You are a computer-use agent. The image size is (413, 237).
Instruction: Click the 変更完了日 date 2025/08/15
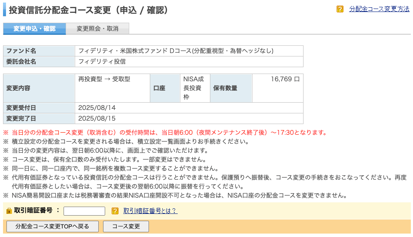(x=97, y=118)
